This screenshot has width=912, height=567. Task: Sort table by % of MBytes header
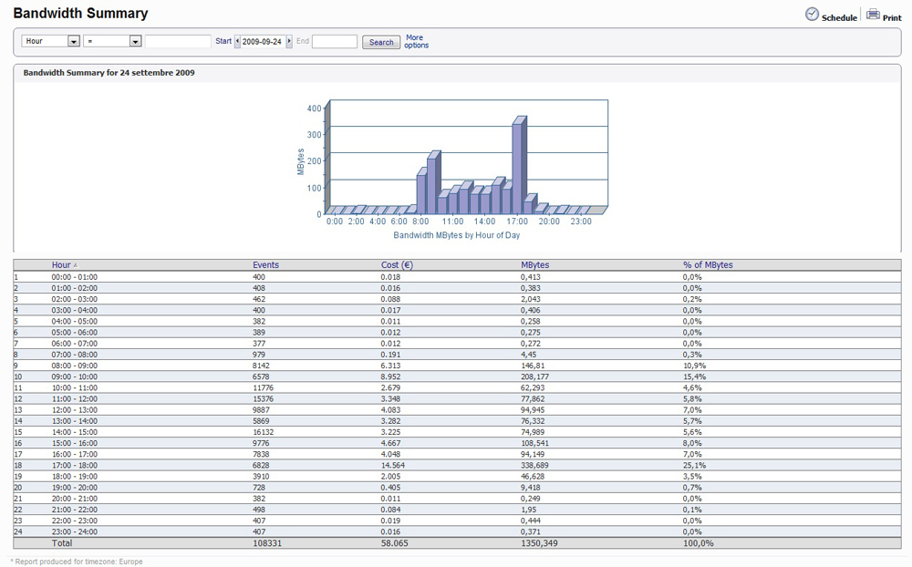click(708, 265)
